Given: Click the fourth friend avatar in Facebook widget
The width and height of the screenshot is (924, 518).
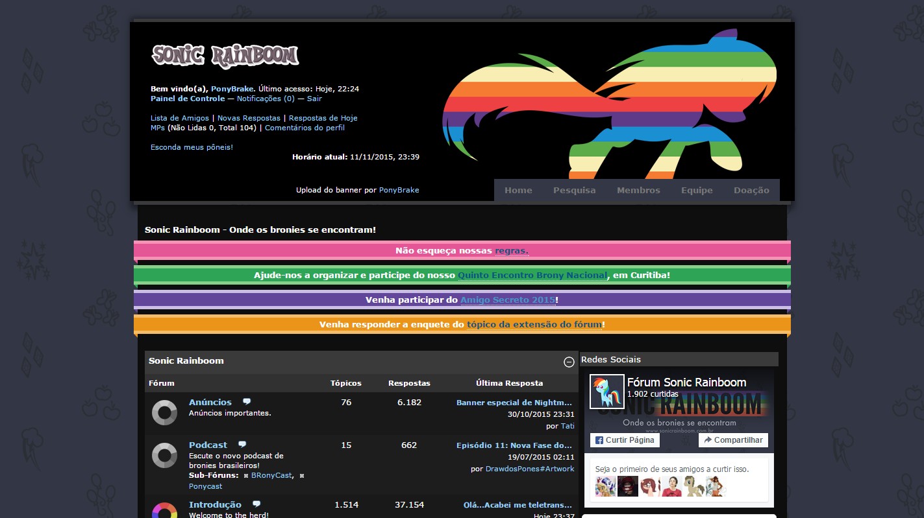Looking at the screenshot, I should point(671,486).
